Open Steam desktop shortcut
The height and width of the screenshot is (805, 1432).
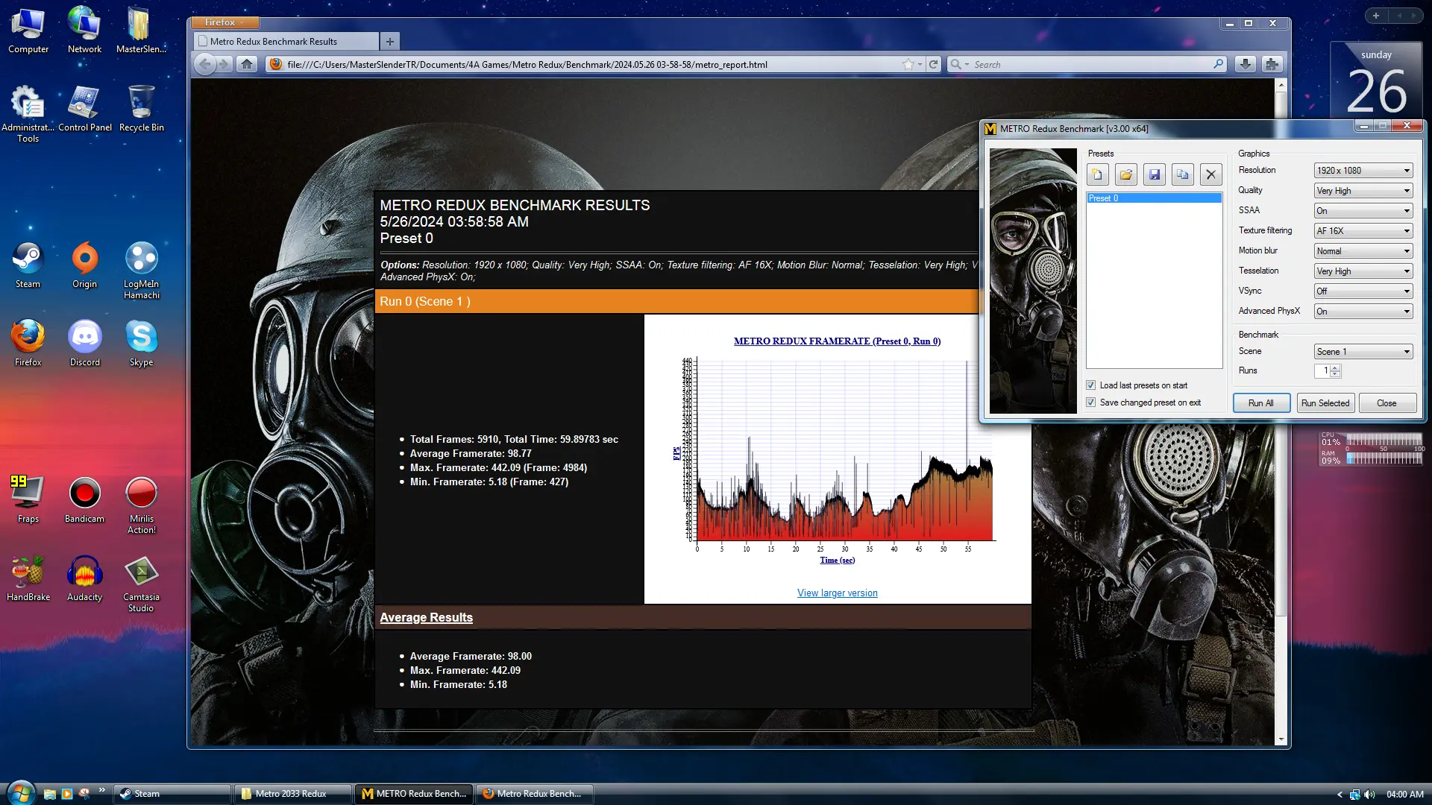(28, 265)
